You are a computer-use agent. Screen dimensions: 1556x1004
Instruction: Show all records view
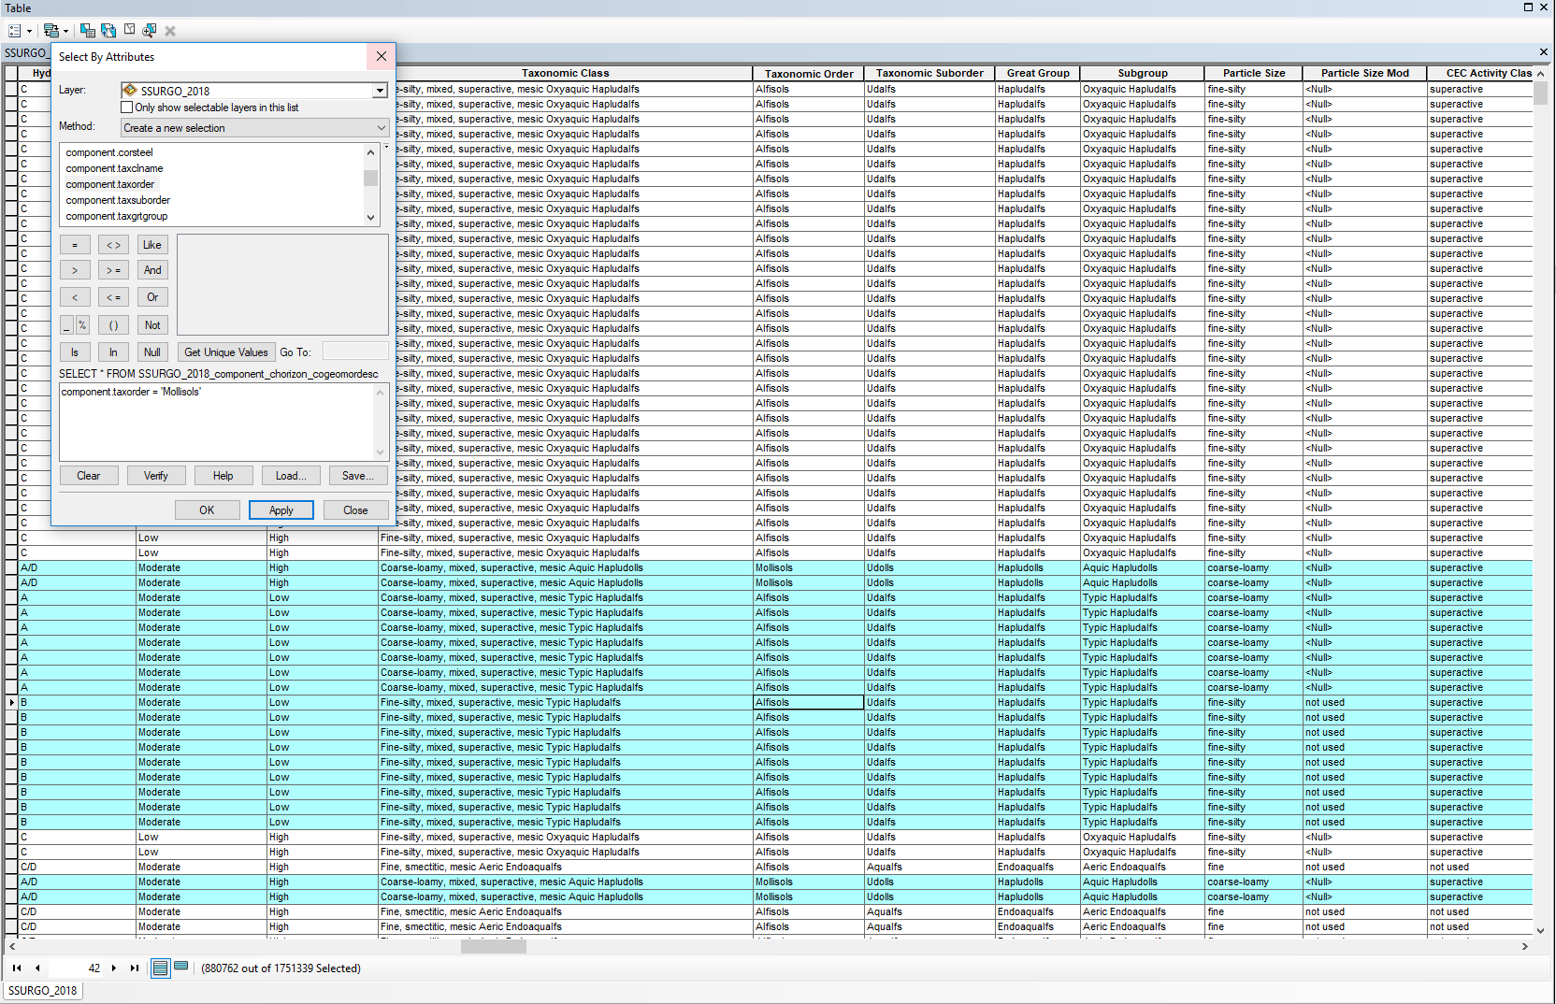[x=160, y=968]
